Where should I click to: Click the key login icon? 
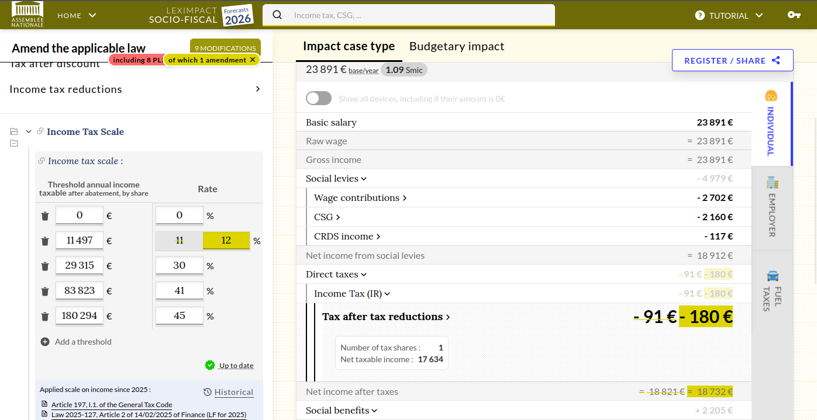click(x=794, y=15)
